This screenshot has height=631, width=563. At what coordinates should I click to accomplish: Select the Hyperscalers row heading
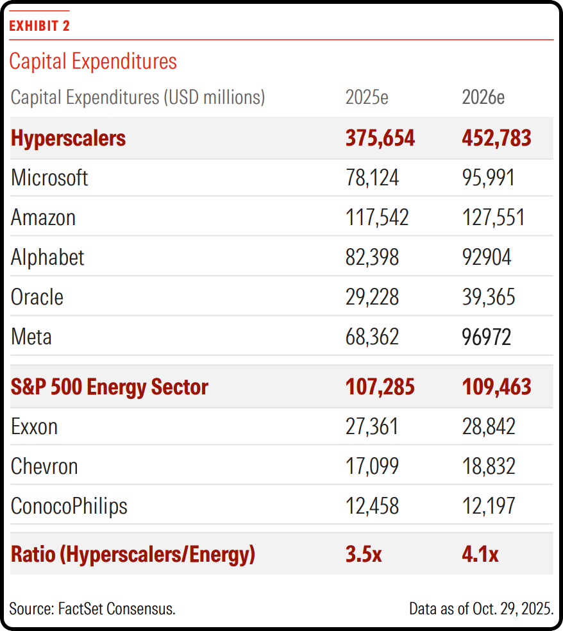pyautogui.click(x=68, y=138)
